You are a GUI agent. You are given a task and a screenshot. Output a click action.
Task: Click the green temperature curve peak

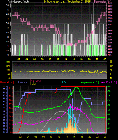76,87
